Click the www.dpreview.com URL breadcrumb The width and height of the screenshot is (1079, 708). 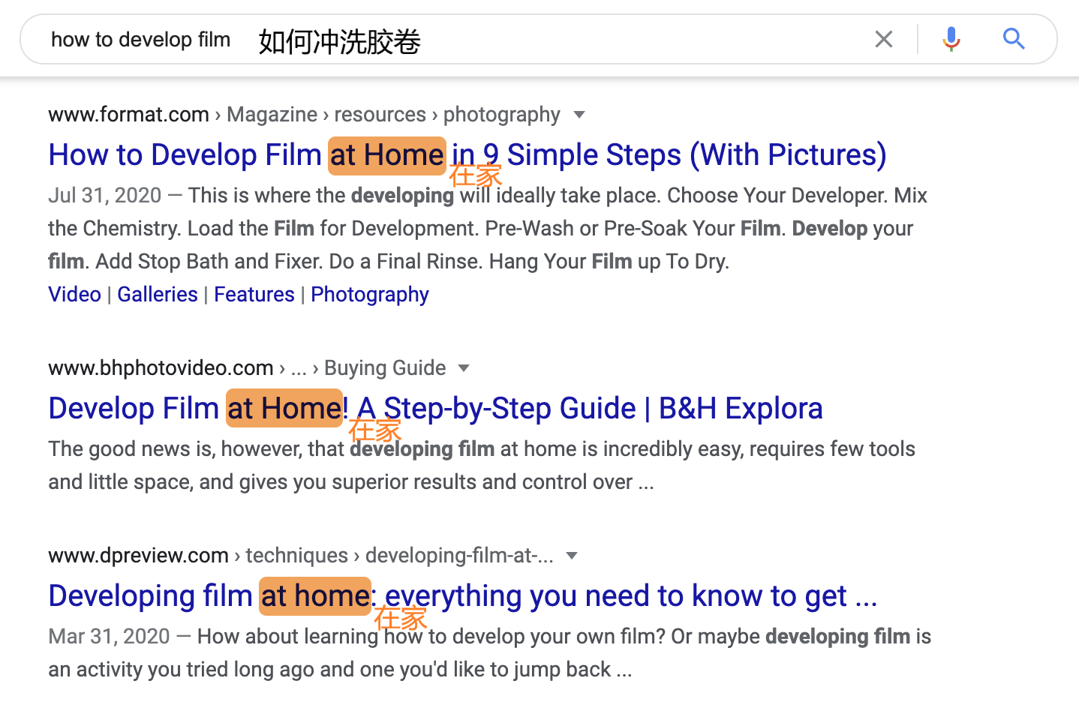[138, 556]
